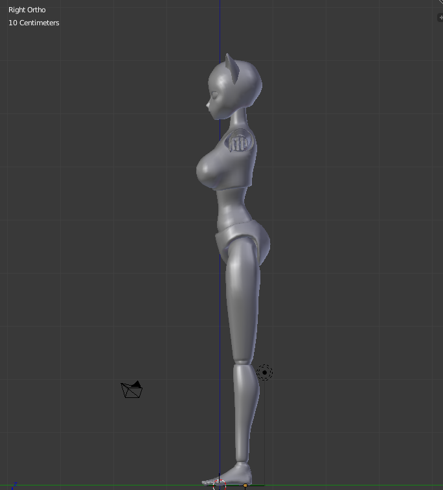
Task: Select the character's thigh mesh
Action: [x=243, y=300]
